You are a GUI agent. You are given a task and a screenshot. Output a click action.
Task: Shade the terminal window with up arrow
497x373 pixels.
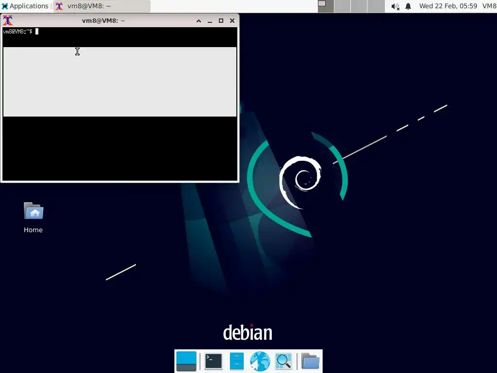(199, 20)
